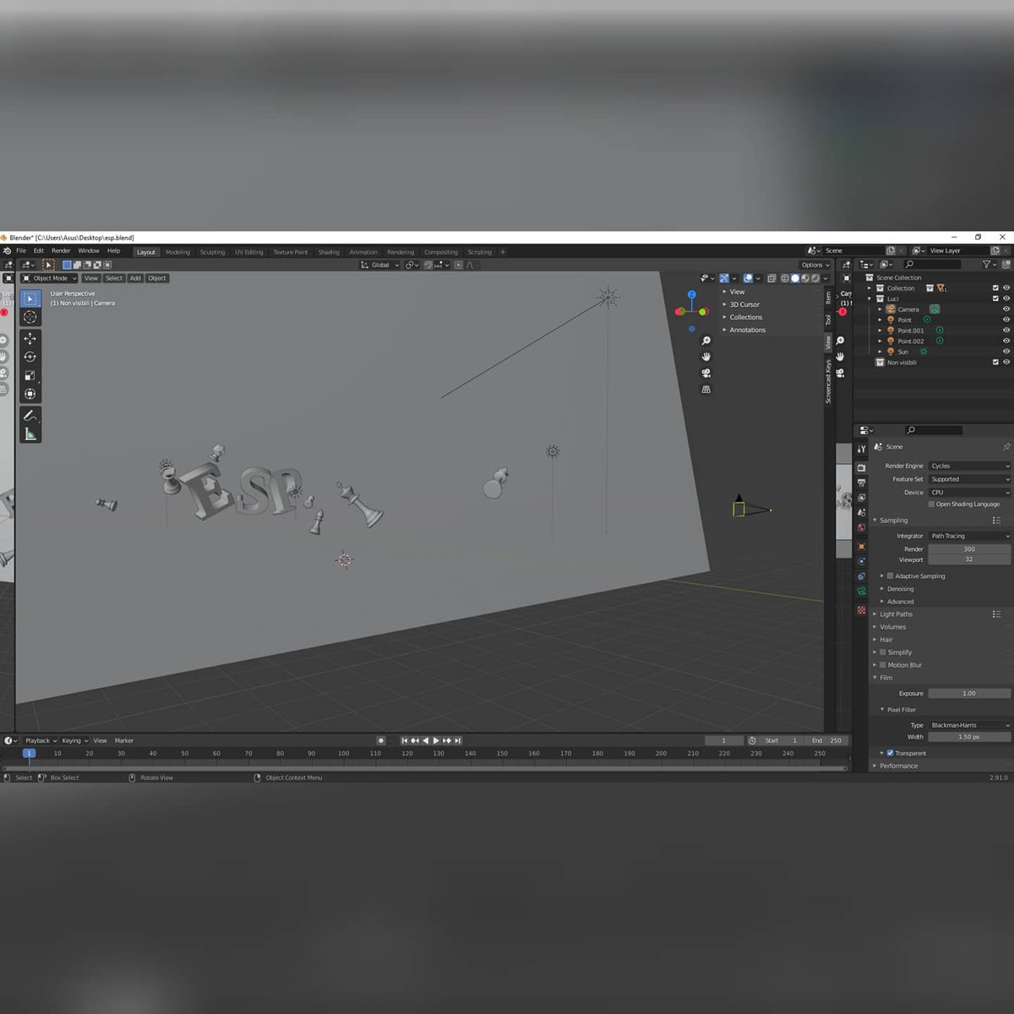Open View Layer properties tab icon

click(861, 498)
